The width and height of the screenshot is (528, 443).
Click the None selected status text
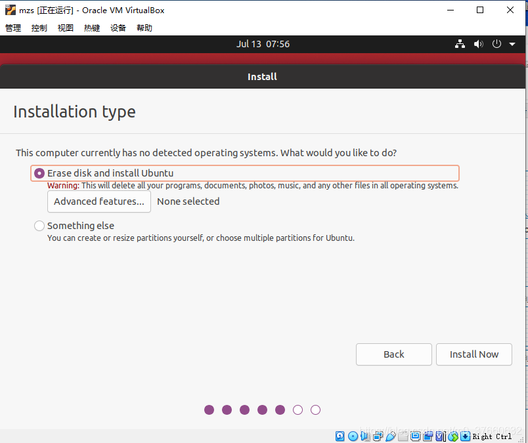(x=188, y=201)
